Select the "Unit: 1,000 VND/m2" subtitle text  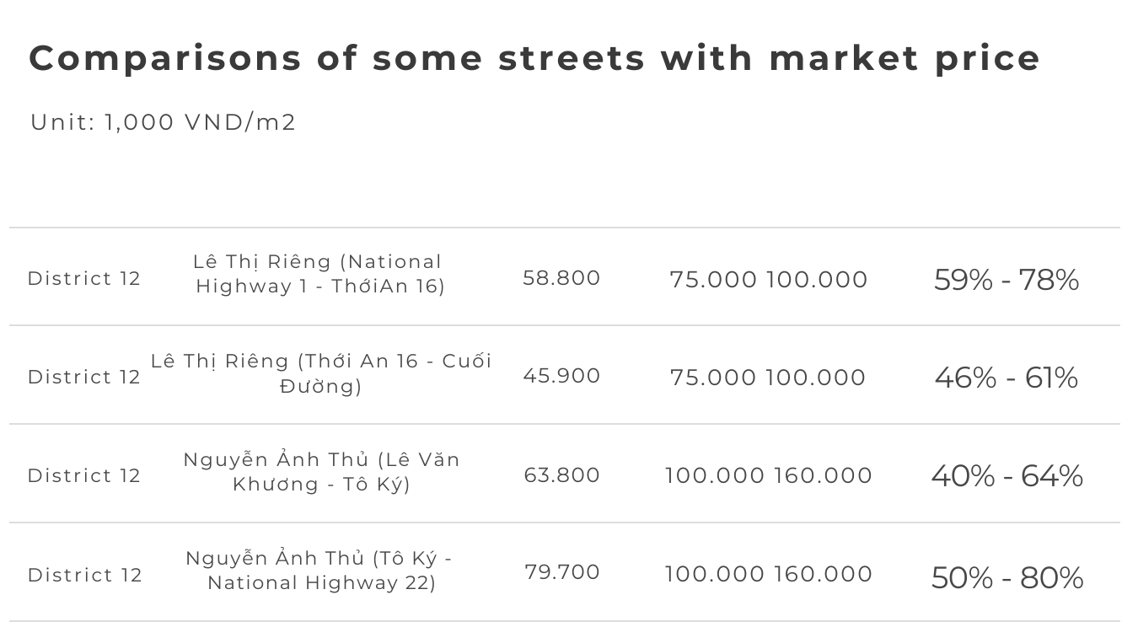click(x=164, y=122)
